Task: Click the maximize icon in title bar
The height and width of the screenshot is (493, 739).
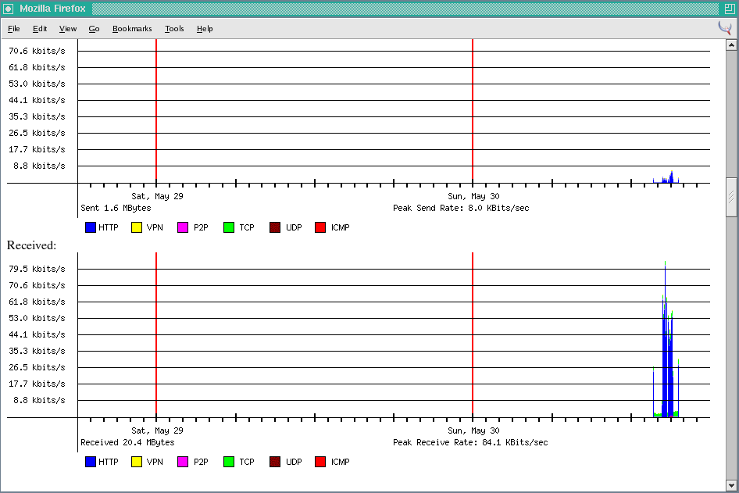Action: [729, 9]
